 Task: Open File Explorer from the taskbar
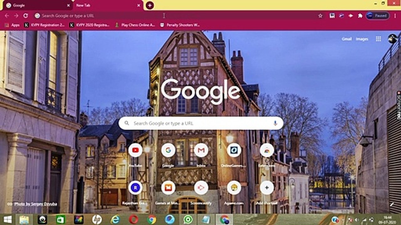(24, 220)
